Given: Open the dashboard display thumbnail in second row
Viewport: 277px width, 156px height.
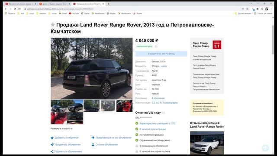Looking at the screenshot, I should [75, 118].
